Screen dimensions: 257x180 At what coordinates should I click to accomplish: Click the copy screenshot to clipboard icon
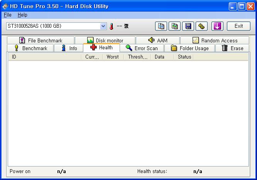(x=175, y=26)
